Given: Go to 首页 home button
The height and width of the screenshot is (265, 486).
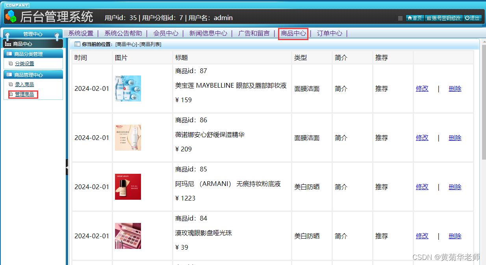Looking at the screenshot, I should click(415, 18).
